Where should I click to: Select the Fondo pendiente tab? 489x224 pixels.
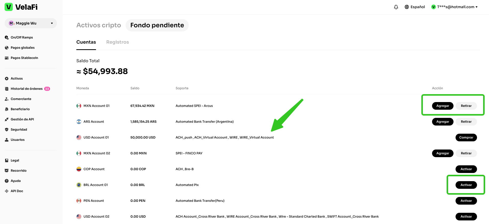[x=157, y=25]
